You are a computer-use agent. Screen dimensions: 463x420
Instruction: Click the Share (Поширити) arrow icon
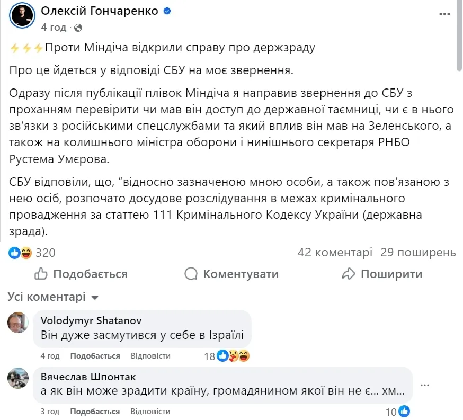pyautogui.click(x=348, y=274)
